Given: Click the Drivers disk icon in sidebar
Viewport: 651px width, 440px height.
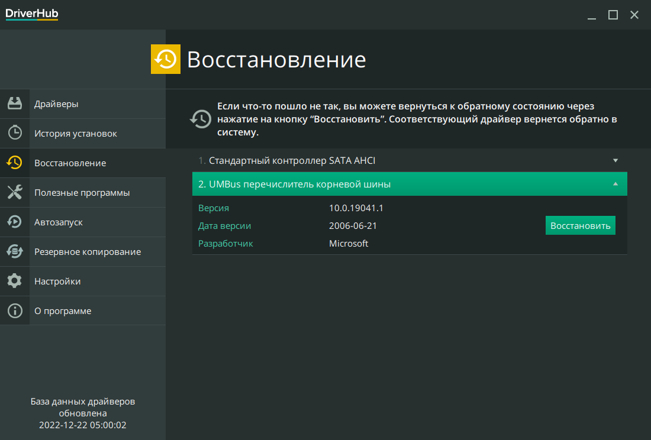Looking at the screenshot, I should [x=15, y=103].
